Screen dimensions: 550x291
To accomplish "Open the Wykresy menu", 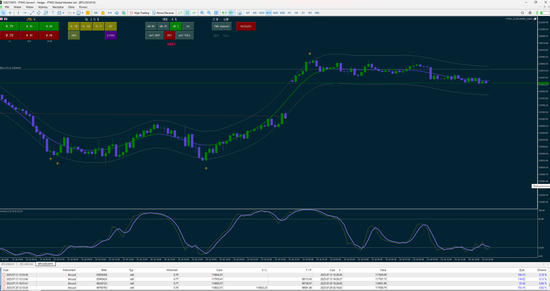I will 43,7.
